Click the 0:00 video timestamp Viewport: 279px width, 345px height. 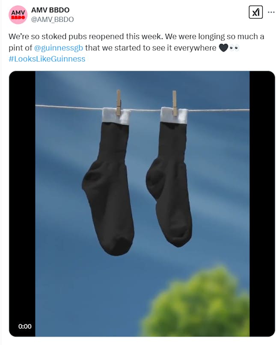25,326
